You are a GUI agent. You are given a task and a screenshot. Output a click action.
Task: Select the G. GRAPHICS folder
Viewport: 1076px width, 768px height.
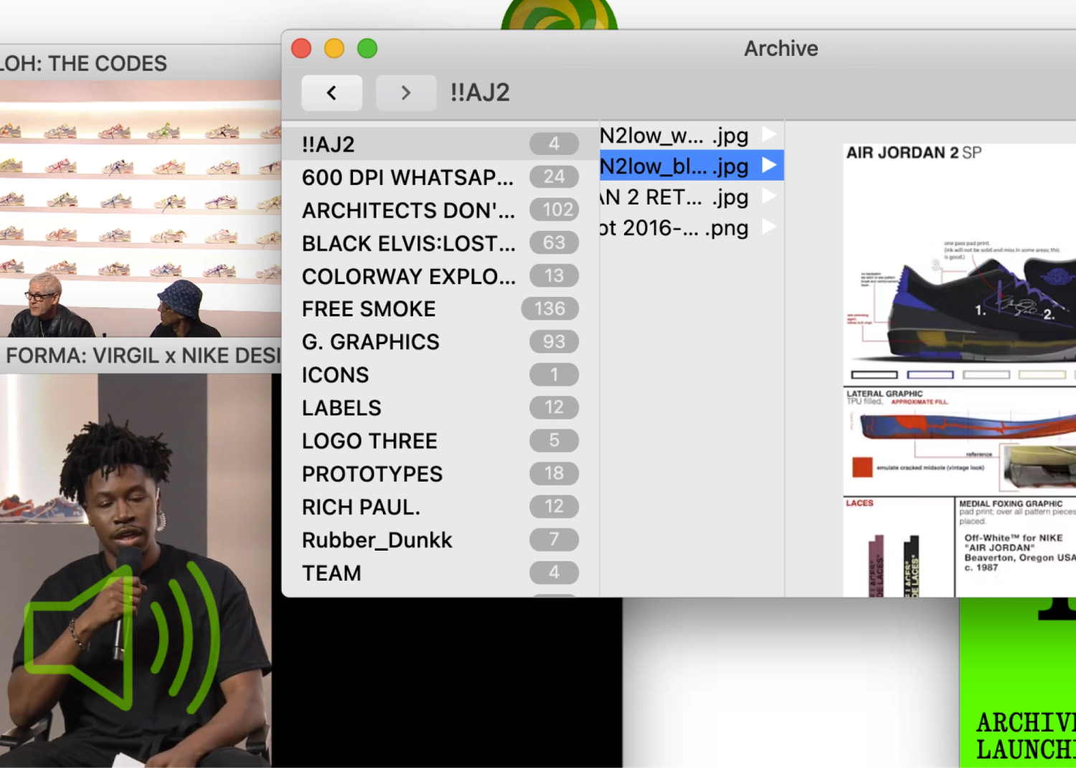pos(440,342)
